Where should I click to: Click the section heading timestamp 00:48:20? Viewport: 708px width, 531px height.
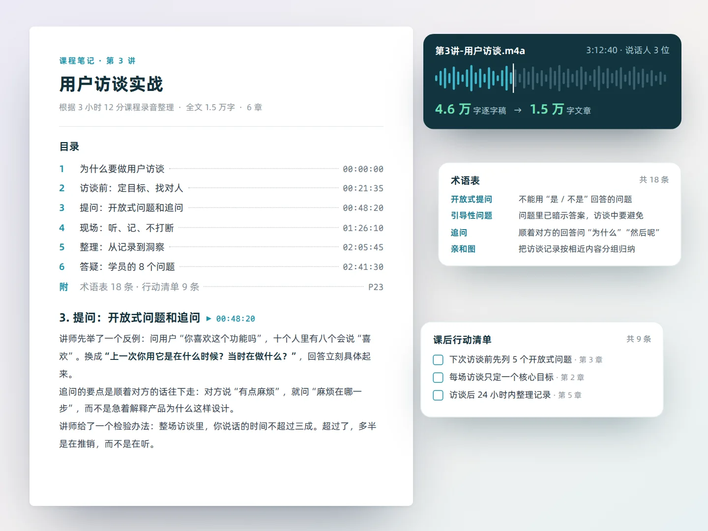(236, 319)
